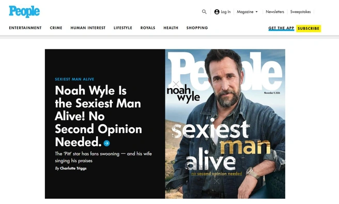339x204 pixels.
Task: Click author name Charlotte Triggs
Action: 73,168
